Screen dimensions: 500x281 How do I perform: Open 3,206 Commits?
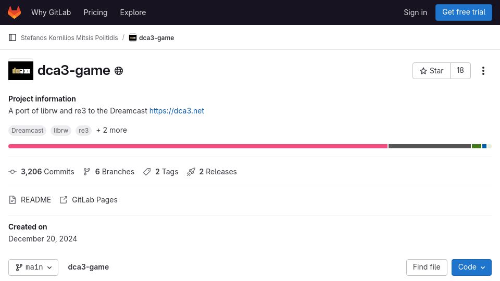pos(47,172)
